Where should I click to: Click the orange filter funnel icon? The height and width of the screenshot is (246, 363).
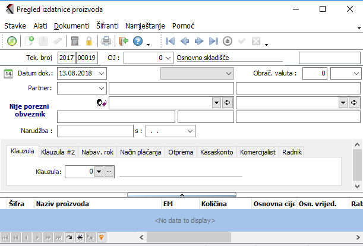[x=102, y=237]
